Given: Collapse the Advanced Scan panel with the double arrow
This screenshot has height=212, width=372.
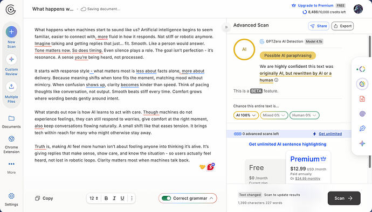Looking at the screenshot, I should click(226, 27).
